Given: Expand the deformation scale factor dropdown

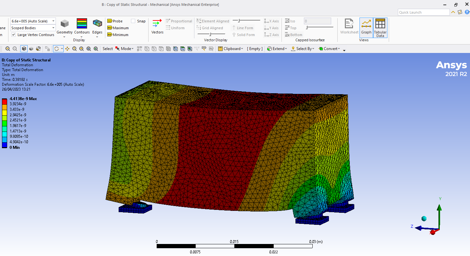Looking at the screenshot, I should pos(53,21).
